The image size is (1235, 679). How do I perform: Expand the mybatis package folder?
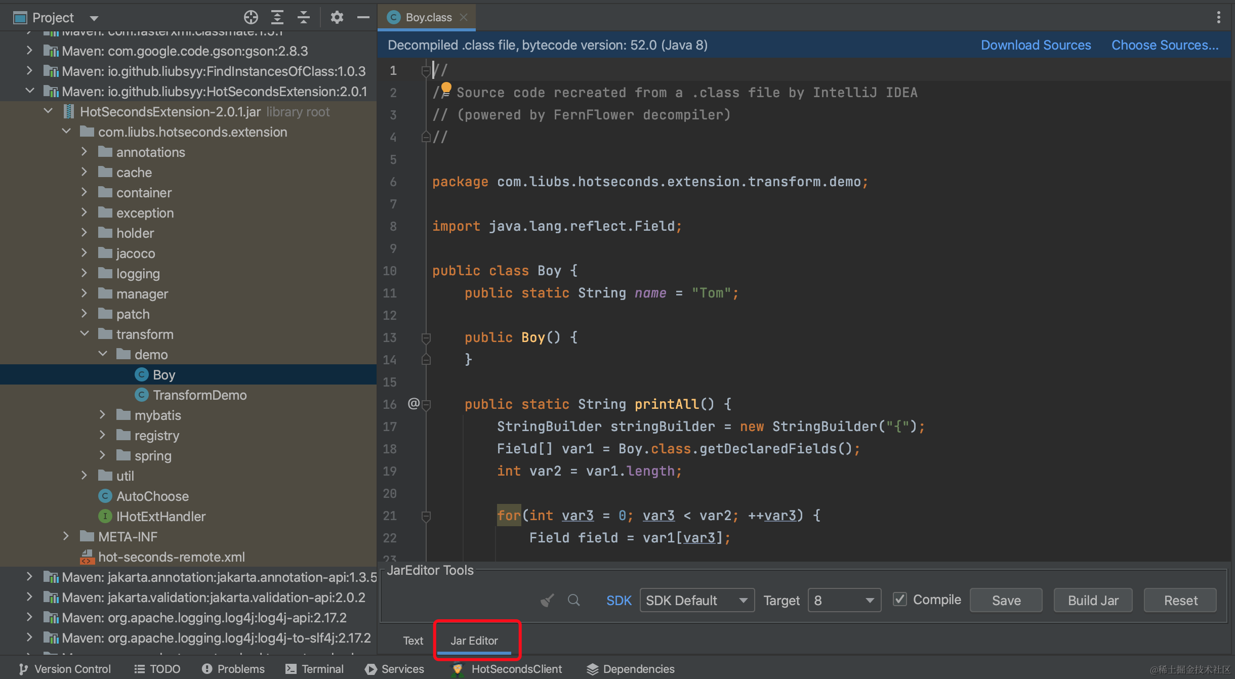102,415
